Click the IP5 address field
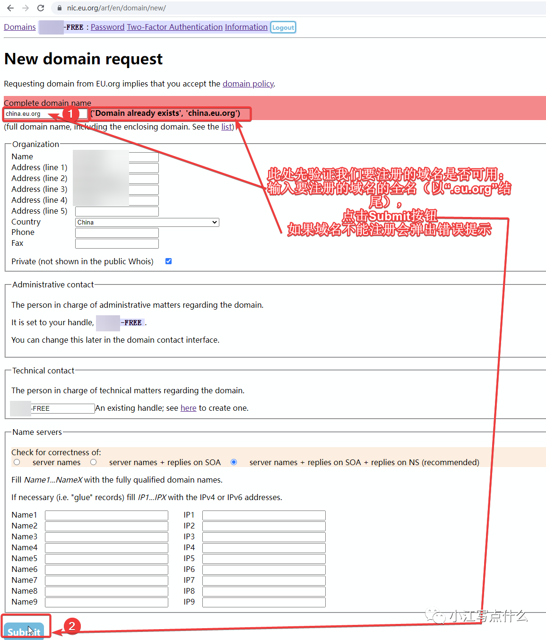This screenshot has height=640, width=546. tap(264, 559)
